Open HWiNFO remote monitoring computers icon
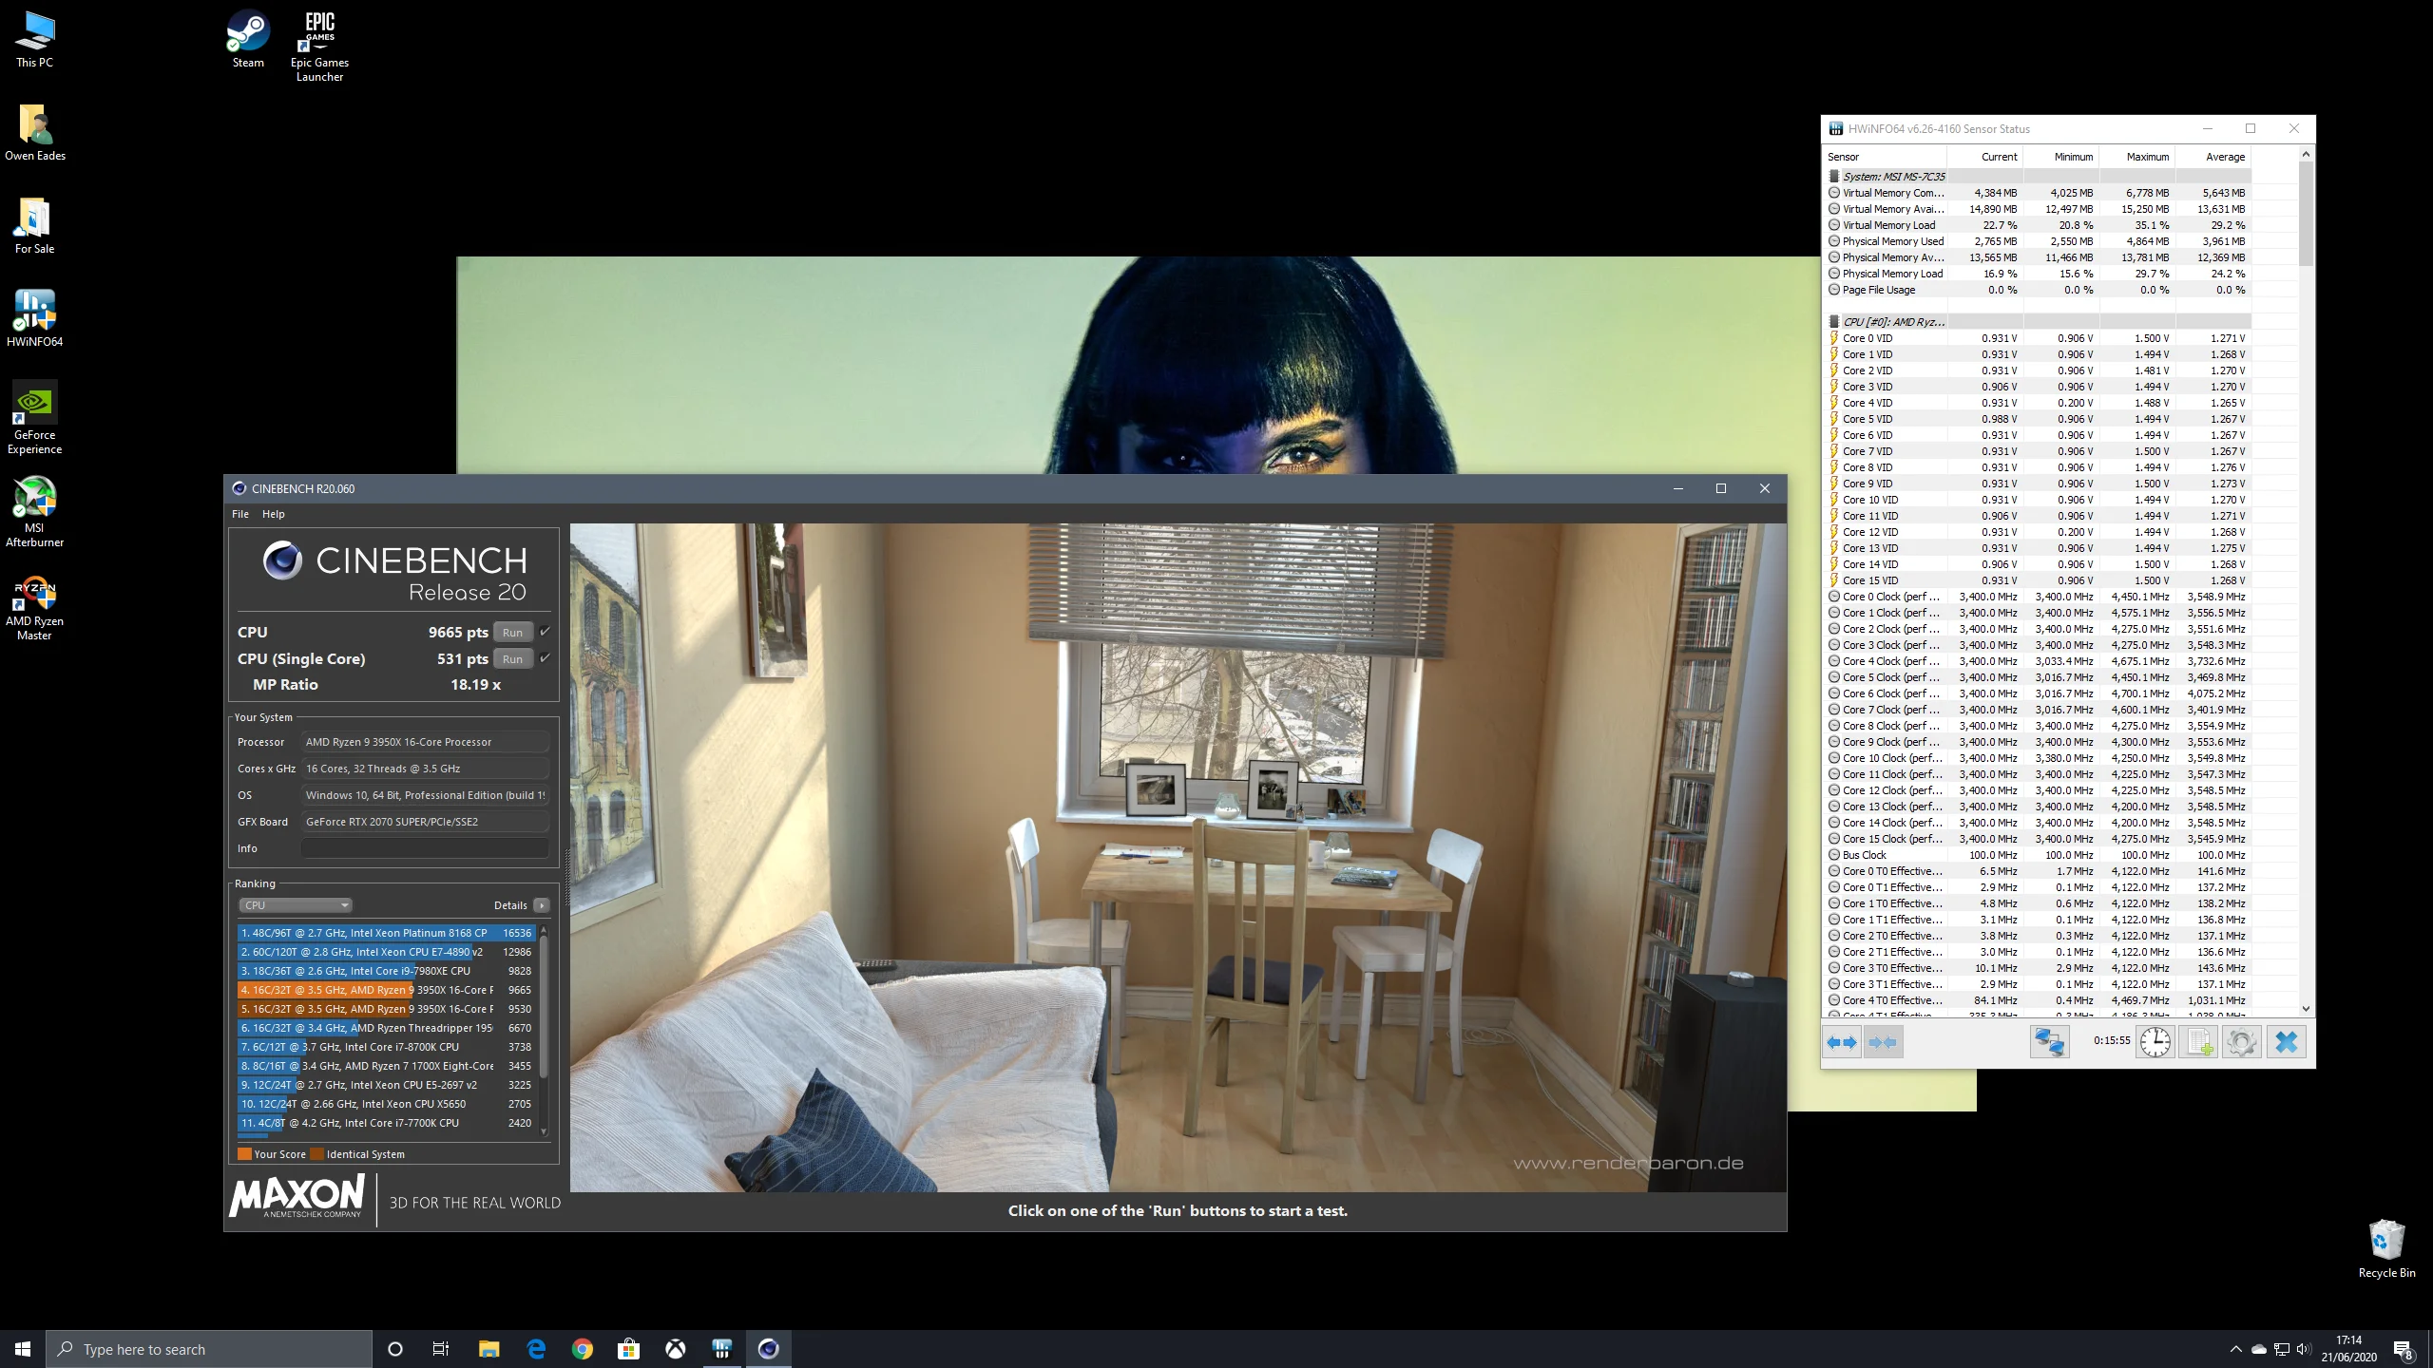The height and width of the screenshot is (1368, 2433). [x=2049, y=1042]
